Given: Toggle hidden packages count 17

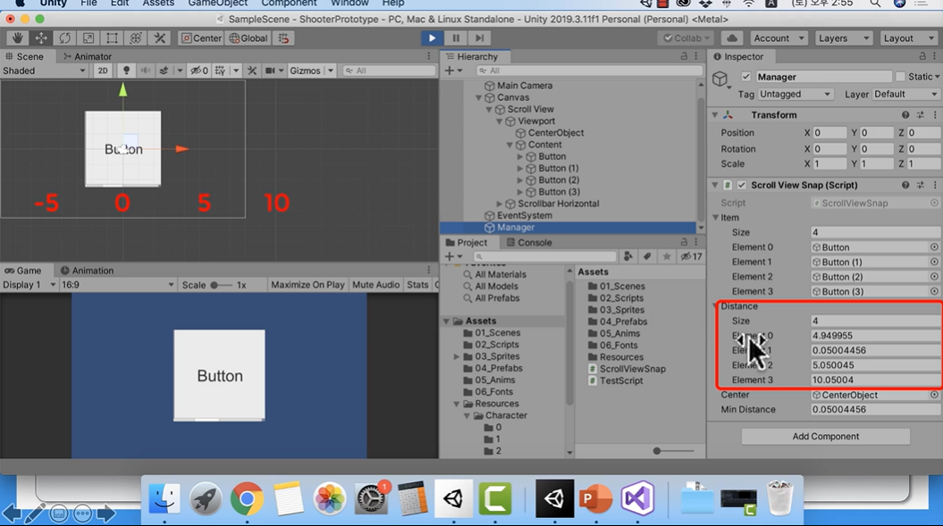Looking at the screenshot, I should (691, 256).
